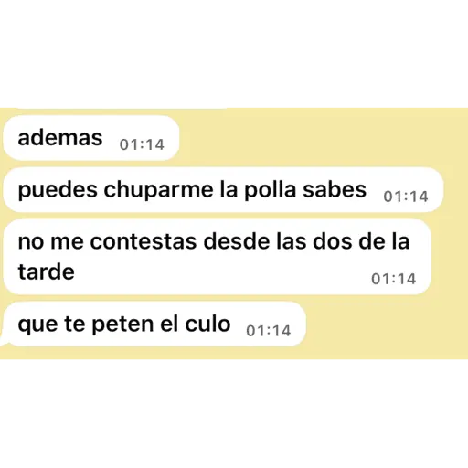This screenshot has height=468, width=468.
Task: Click the word "puedes" in the second message
Action: 58,191
